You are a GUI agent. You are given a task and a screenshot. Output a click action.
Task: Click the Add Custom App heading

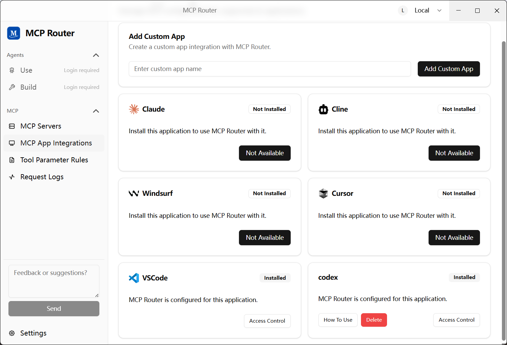157,37
